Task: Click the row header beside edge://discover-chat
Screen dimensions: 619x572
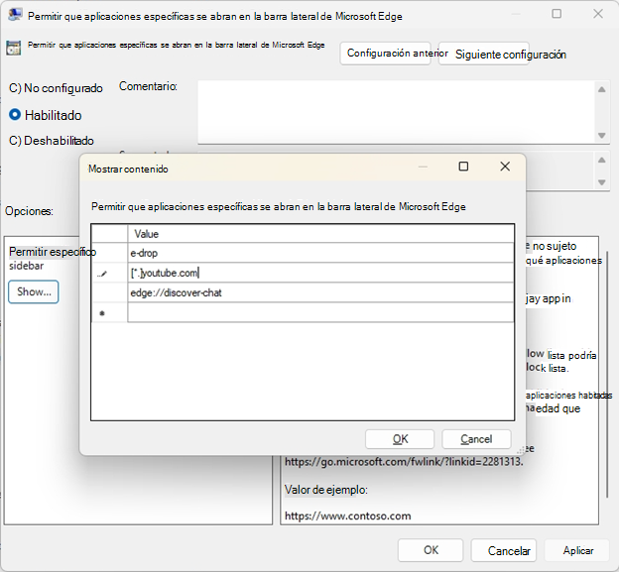Action: pos(109,292)
